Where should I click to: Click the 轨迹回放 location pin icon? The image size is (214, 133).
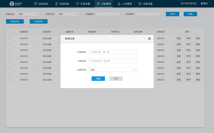coord(56,4)
